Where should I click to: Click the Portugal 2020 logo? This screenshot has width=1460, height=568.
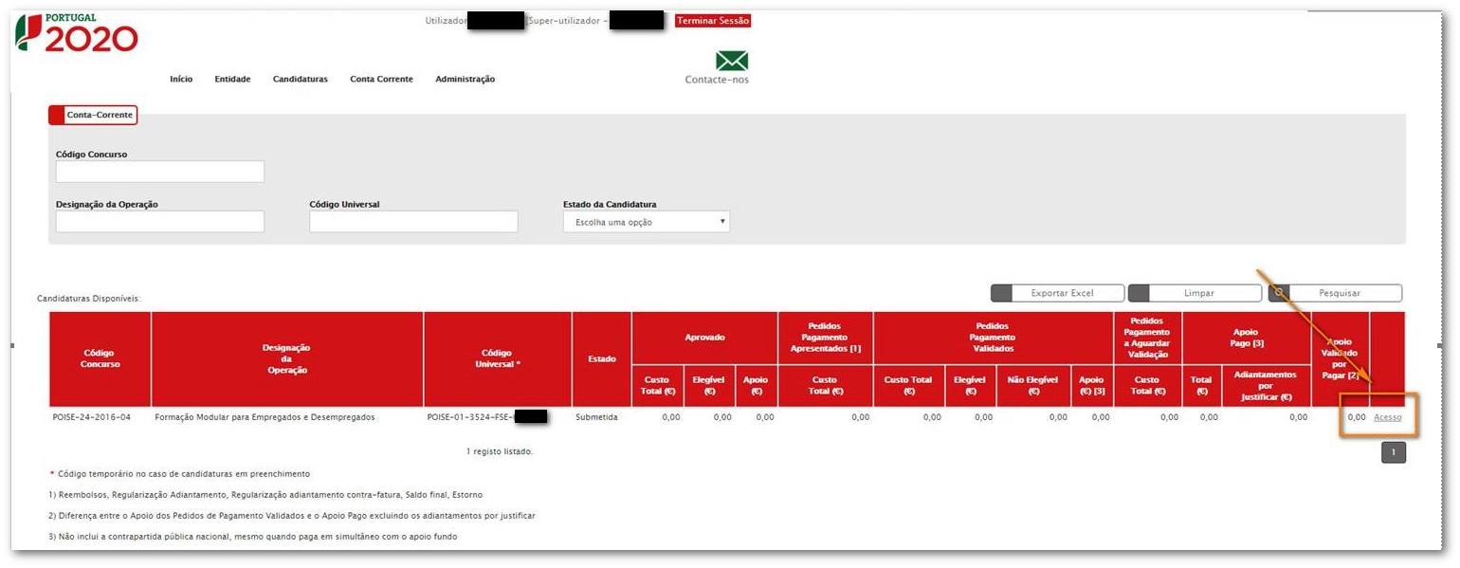tap(77, 33)
